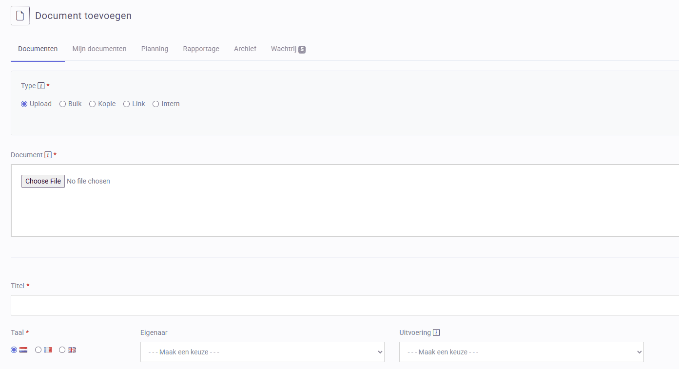Click the info icon next to Uitvoering
The width and height of the screenshot is (679, 369).
click(x=436, y=332)
